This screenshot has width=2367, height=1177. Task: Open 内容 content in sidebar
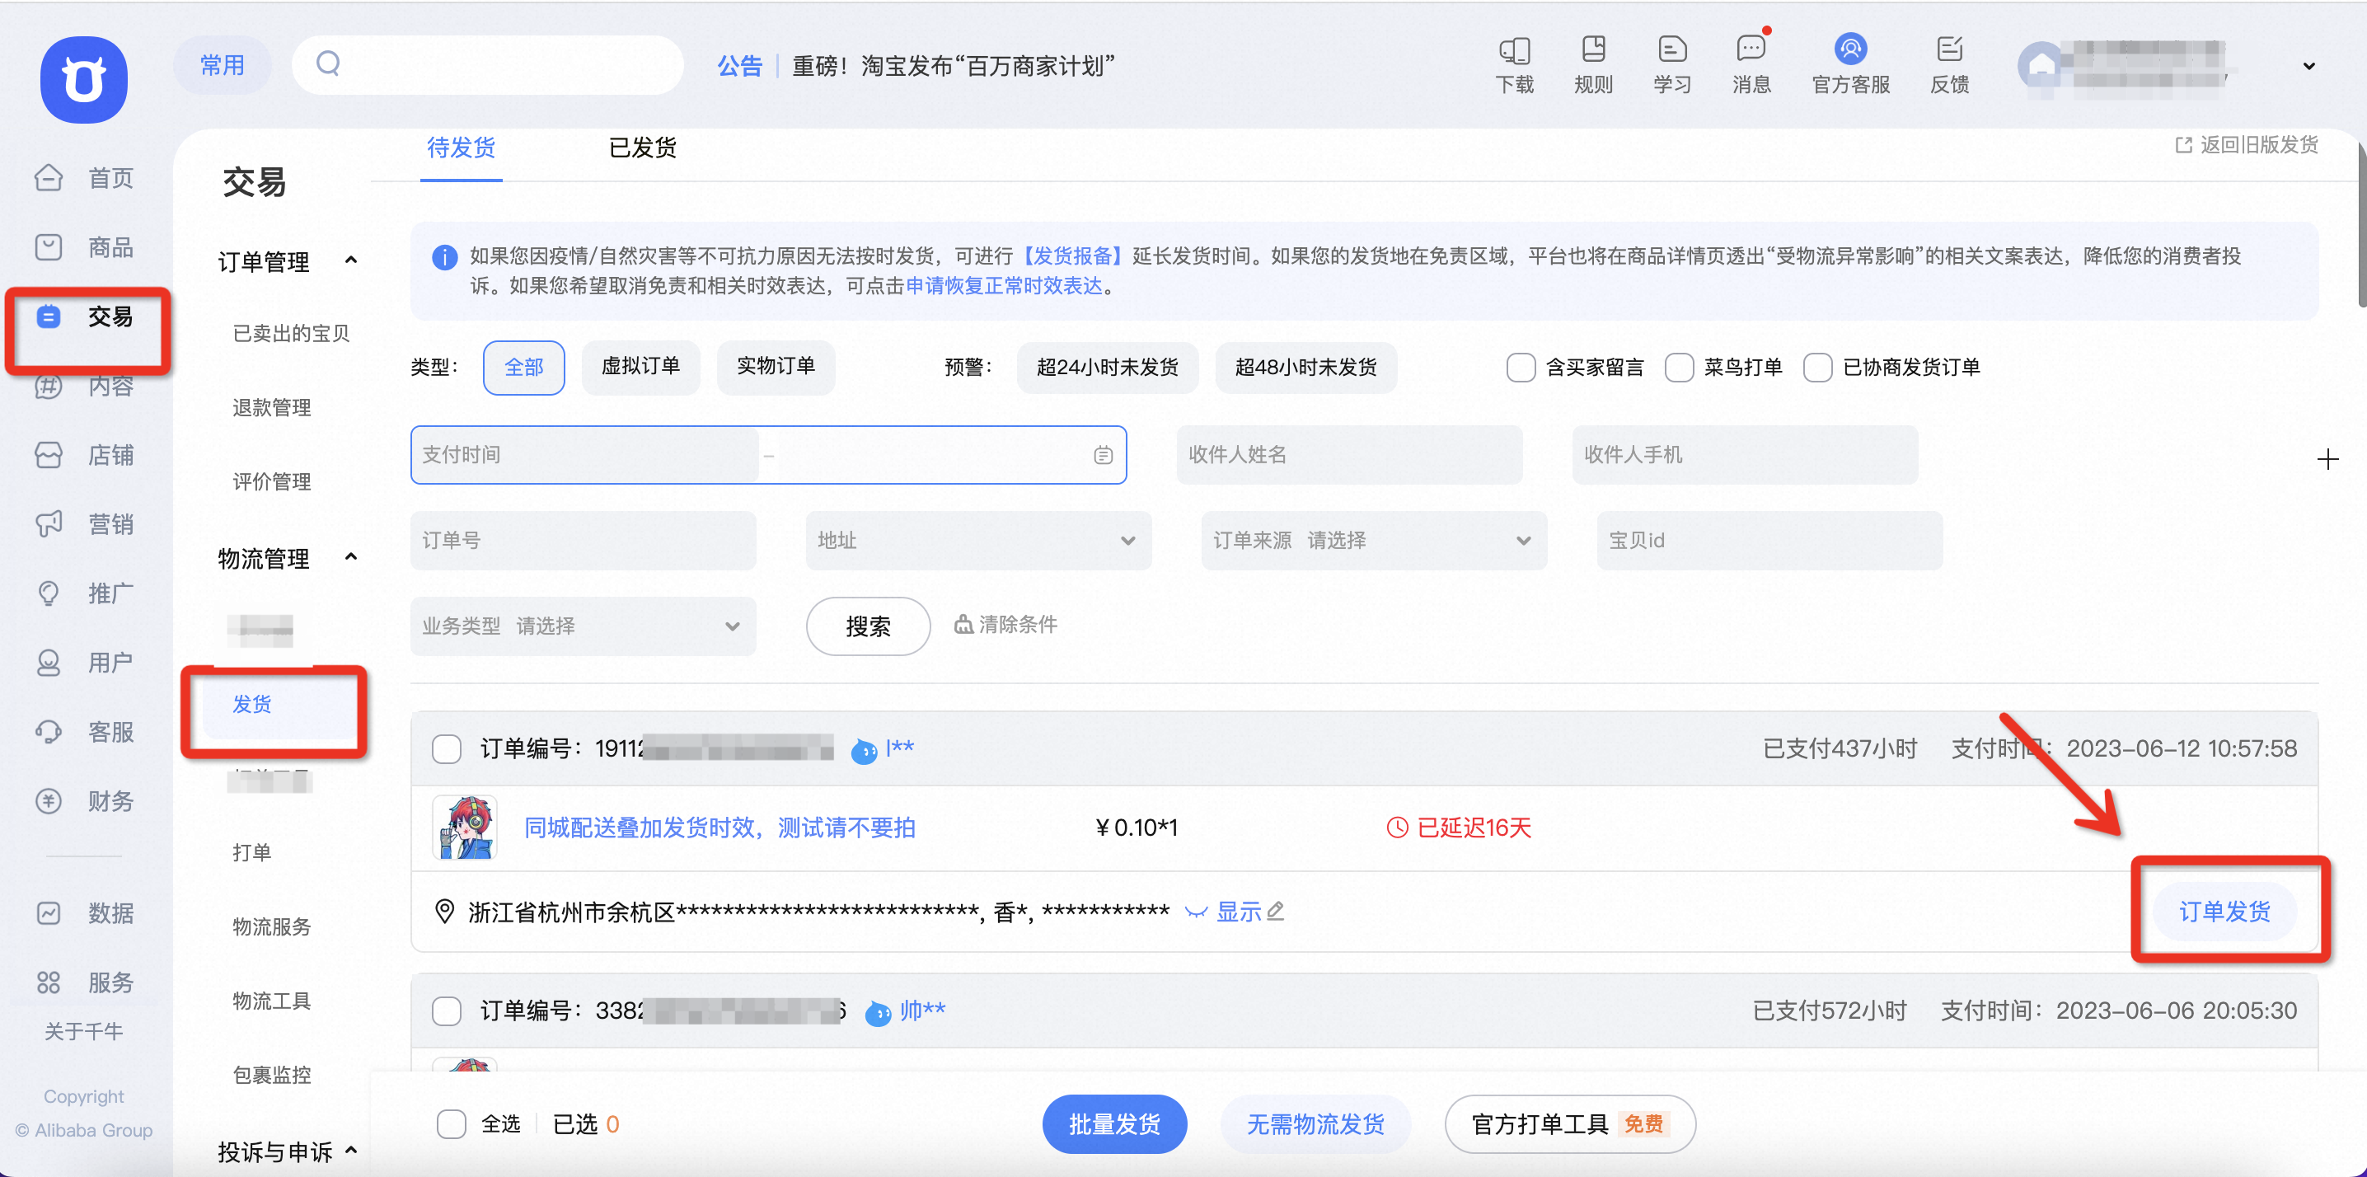83,386
